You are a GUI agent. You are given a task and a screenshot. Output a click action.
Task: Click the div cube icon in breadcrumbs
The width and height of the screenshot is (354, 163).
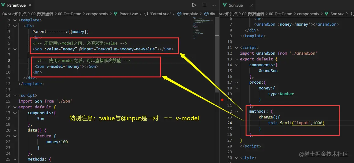(x=206, y=14)
